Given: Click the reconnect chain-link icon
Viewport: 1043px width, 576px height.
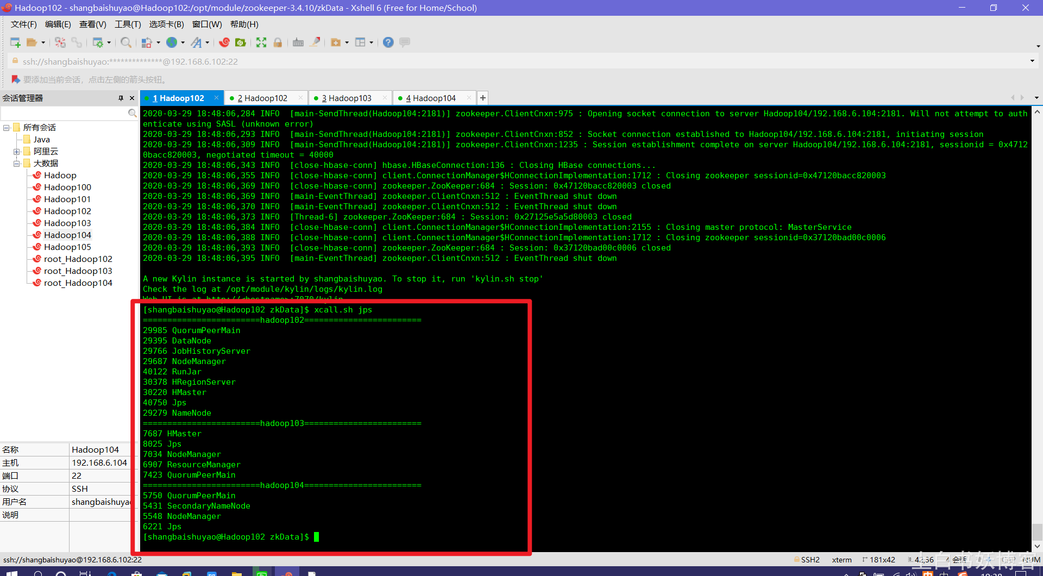Looking at the screenshot, I should [x=77, y=42].
